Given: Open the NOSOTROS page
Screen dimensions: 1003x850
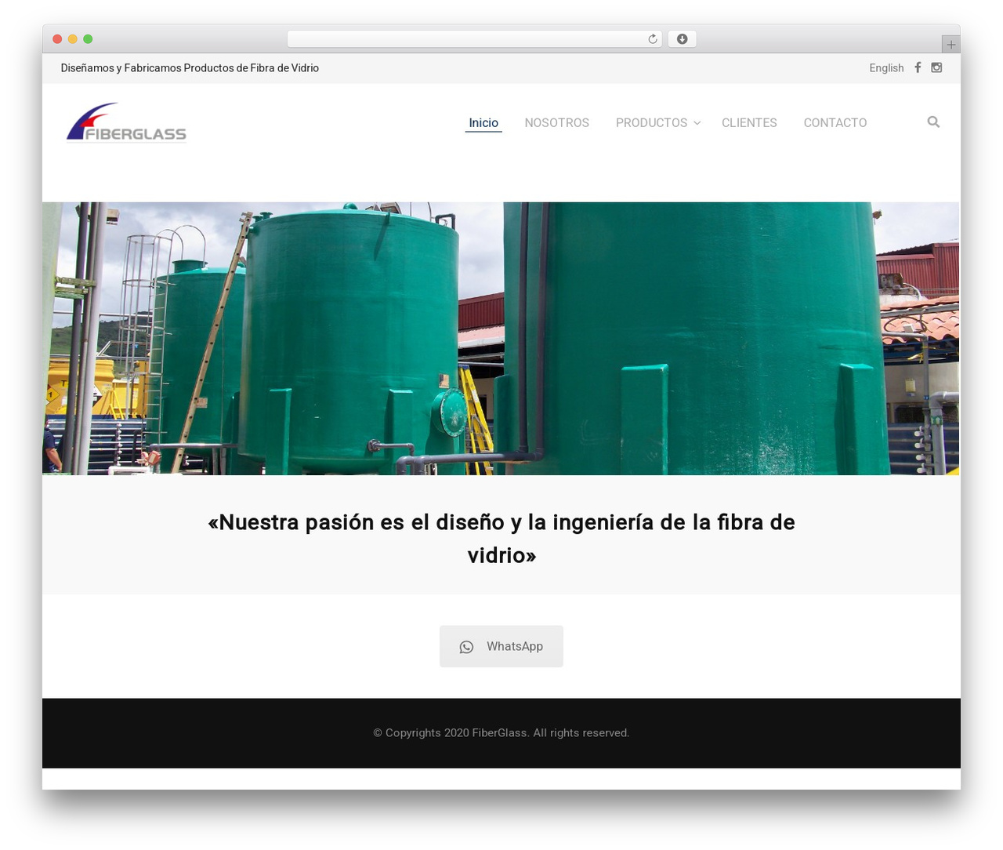Looking at the screenshot, I should click(x=557, y=123).
